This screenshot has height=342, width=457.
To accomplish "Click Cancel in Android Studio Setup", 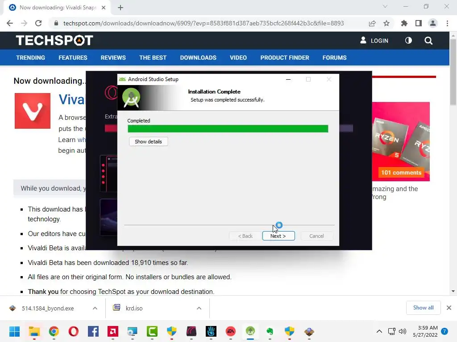I will tap(316, 236).
